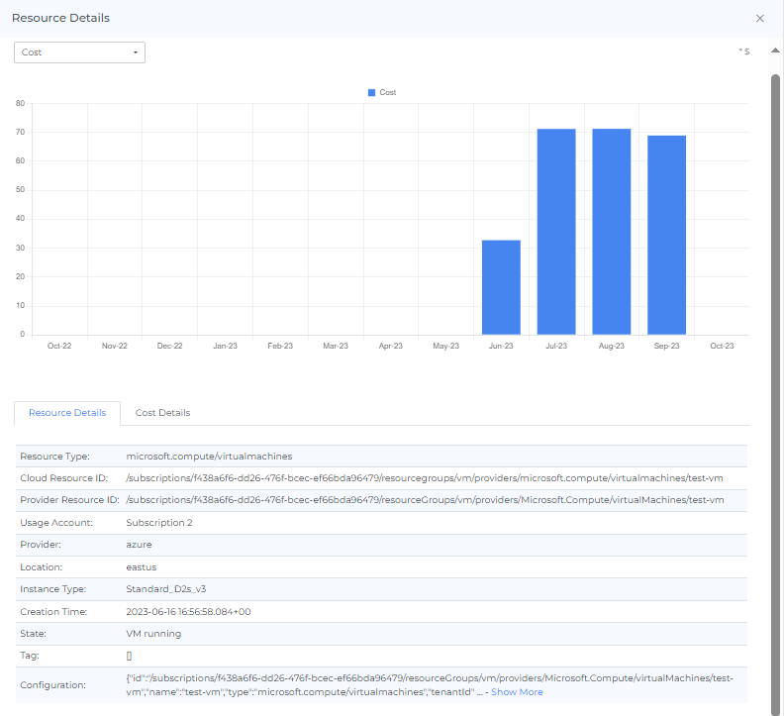Close the Resource Details panel
The height and width of the screenshot is (716, 784).
pos(760,18)
